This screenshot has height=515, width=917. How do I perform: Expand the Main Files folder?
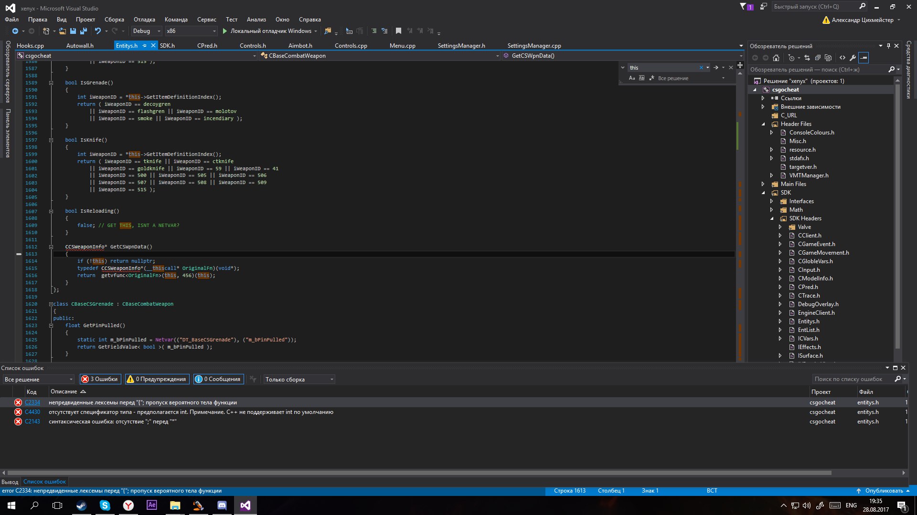[x=763, y=184]
